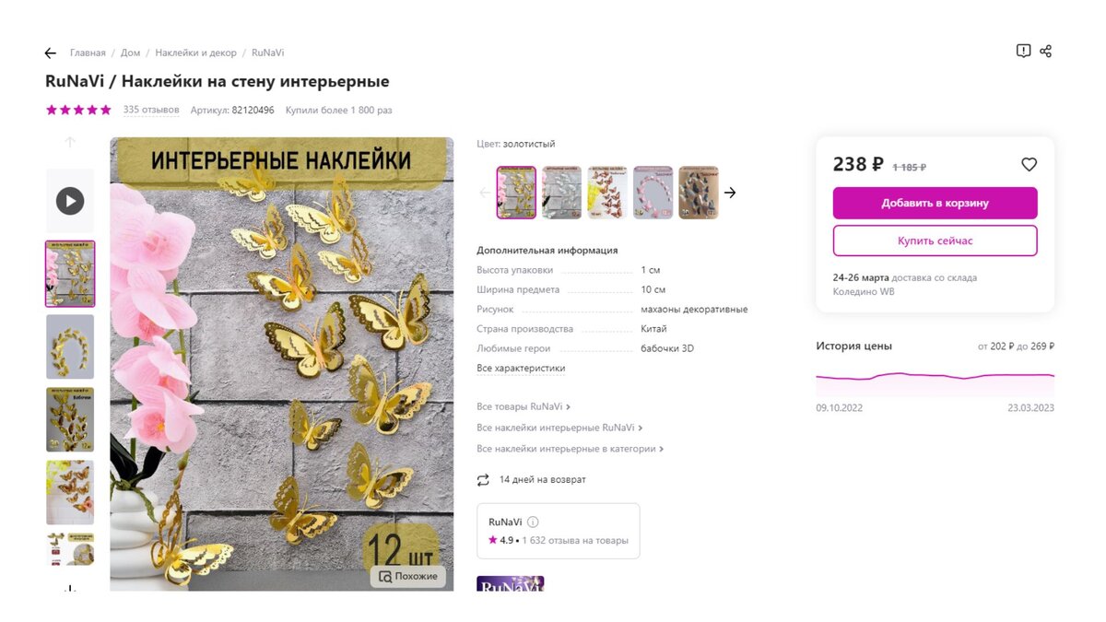This screenshot has height=622, width=1106.
Task: Play the product video thumbnail
Action: (70, 201)
